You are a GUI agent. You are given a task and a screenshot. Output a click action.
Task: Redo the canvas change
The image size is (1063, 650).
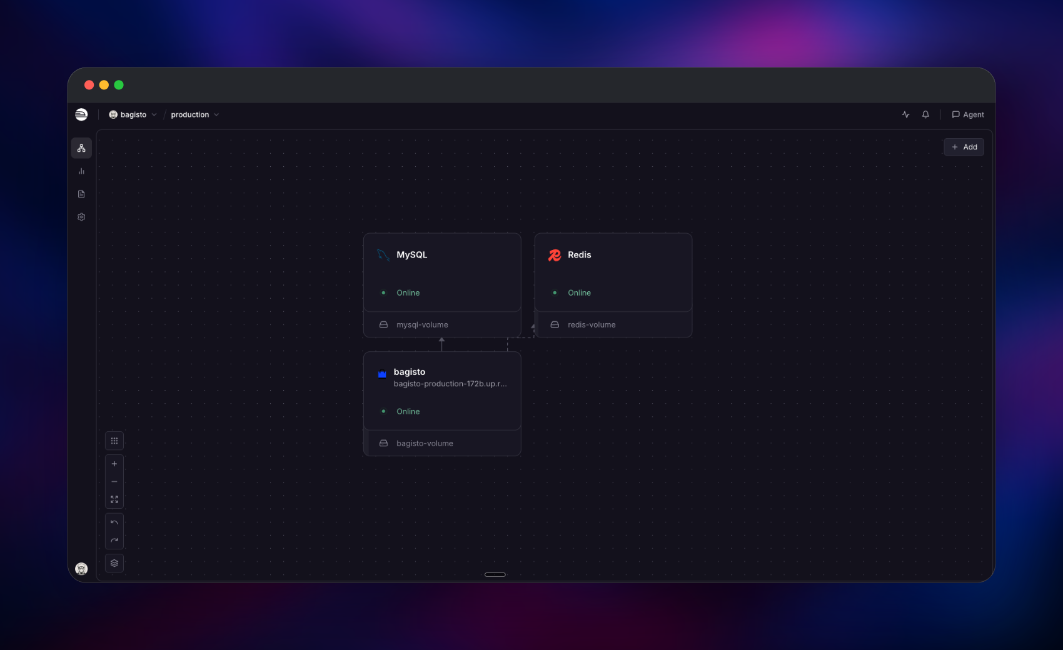click(x=114, y=540)
